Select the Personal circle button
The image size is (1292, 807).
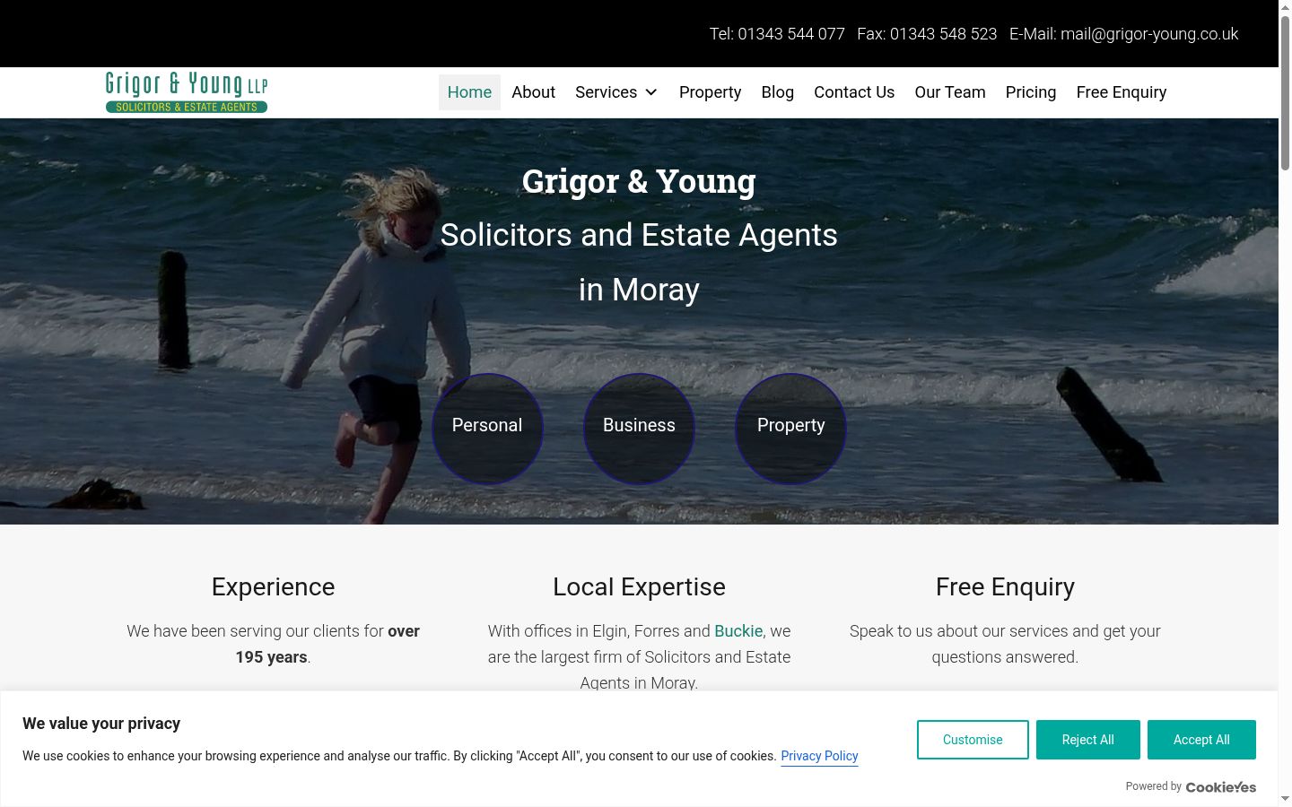pyautogui.click(x=487, y=428)
